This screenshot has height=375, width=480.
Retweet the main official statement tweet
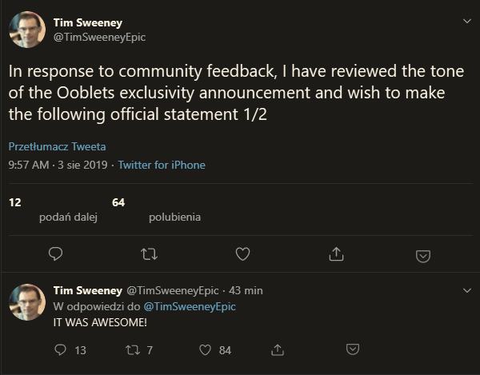(x=149, y=254)
